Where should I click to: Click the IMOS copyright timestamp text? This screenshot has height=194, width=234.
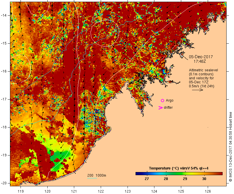point(230,147)
